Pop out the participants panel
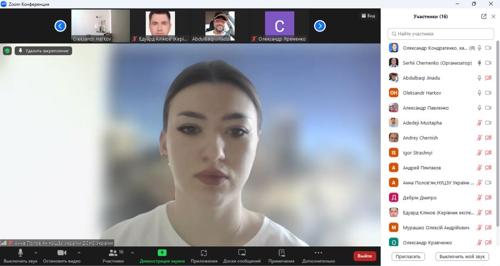Screen dimensions: 500x266 point(484,16)
